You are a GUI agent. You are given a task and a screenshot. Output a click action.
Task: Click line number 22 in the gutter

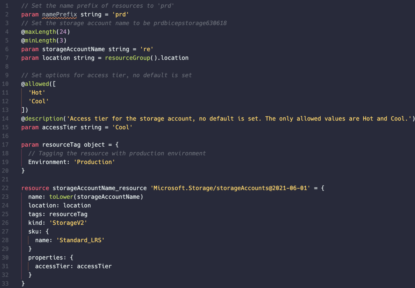click(5, 188)
